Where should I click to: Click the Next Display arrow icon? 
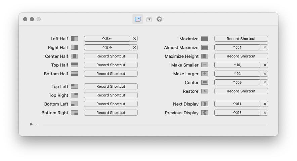coord(205,104)
